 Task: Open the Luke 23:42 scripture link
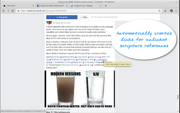tap(82, 57)
